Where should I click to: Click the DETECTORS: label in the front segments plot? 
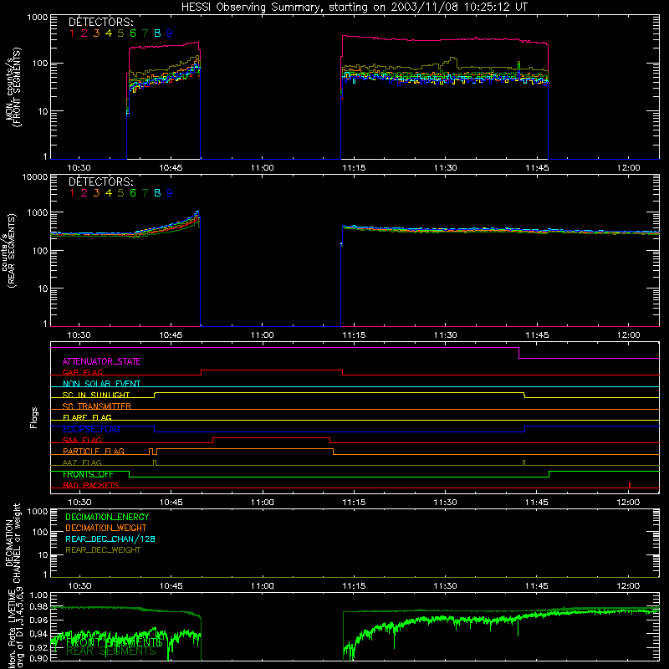[x=101, y=23]
